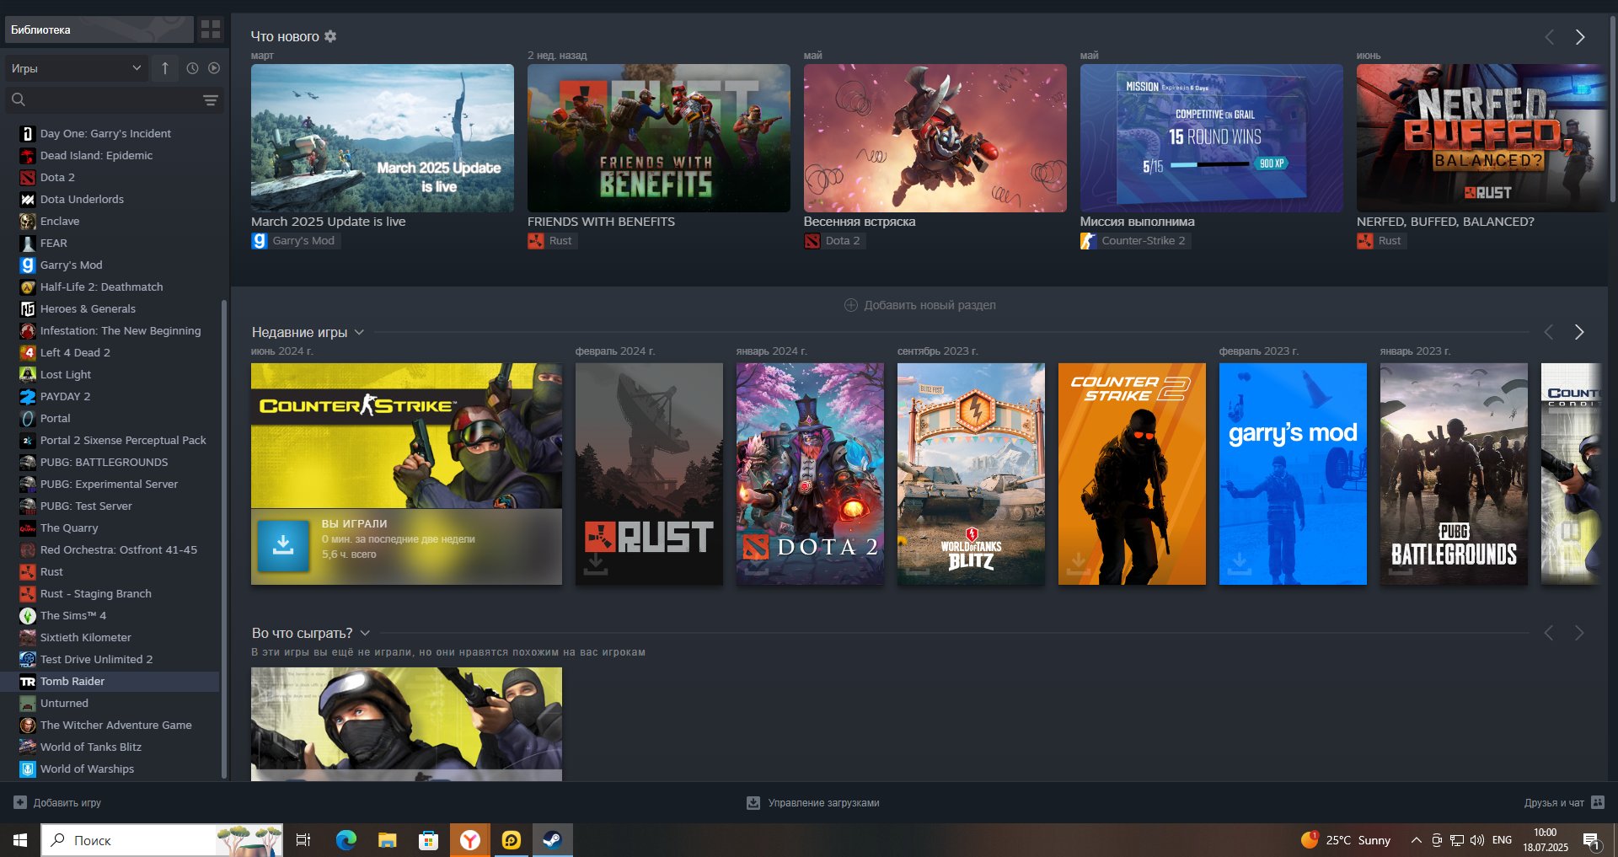
Task: Click the sort ascending arrow icon
Action: pyautogui.click(x=165, y=68)
